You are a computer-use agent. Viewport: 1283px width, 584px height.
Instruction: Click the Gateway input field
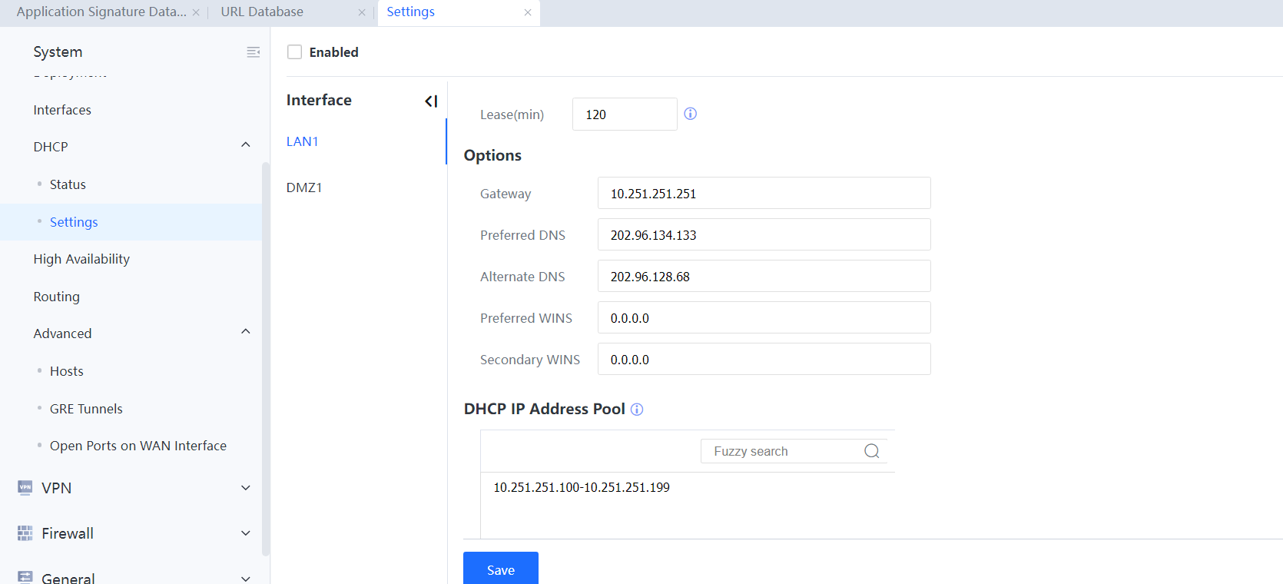click(764, 194)
